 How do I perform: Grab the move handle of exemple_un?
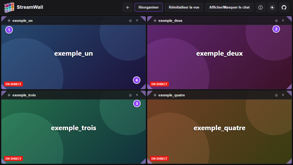9,21
